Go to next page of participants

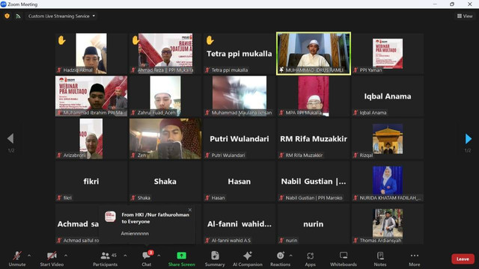tap(468, 138)
